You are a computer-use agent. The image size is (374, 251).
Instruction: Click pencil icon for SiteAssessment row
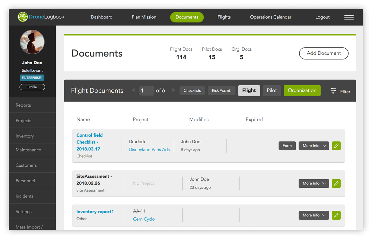click(336, 183)
